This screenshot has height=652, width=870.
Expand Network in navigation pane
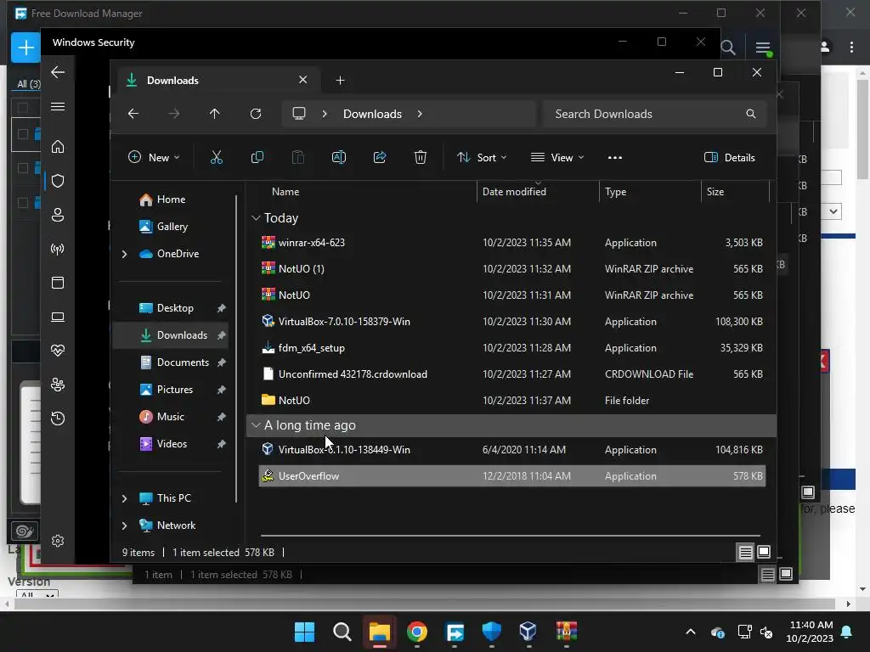[x=124, y=526]
